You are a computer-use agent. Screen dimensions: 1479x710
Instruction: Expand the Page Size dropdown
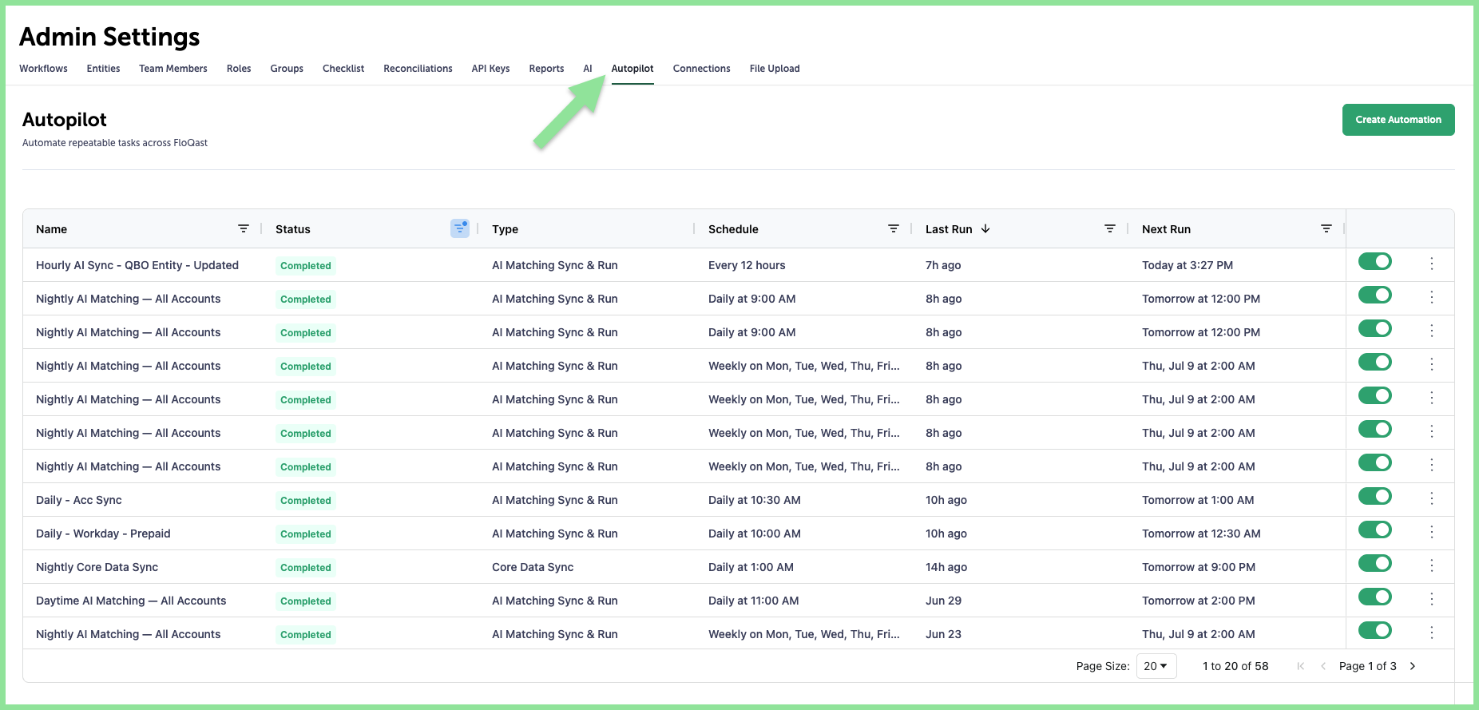[1156, 666]
